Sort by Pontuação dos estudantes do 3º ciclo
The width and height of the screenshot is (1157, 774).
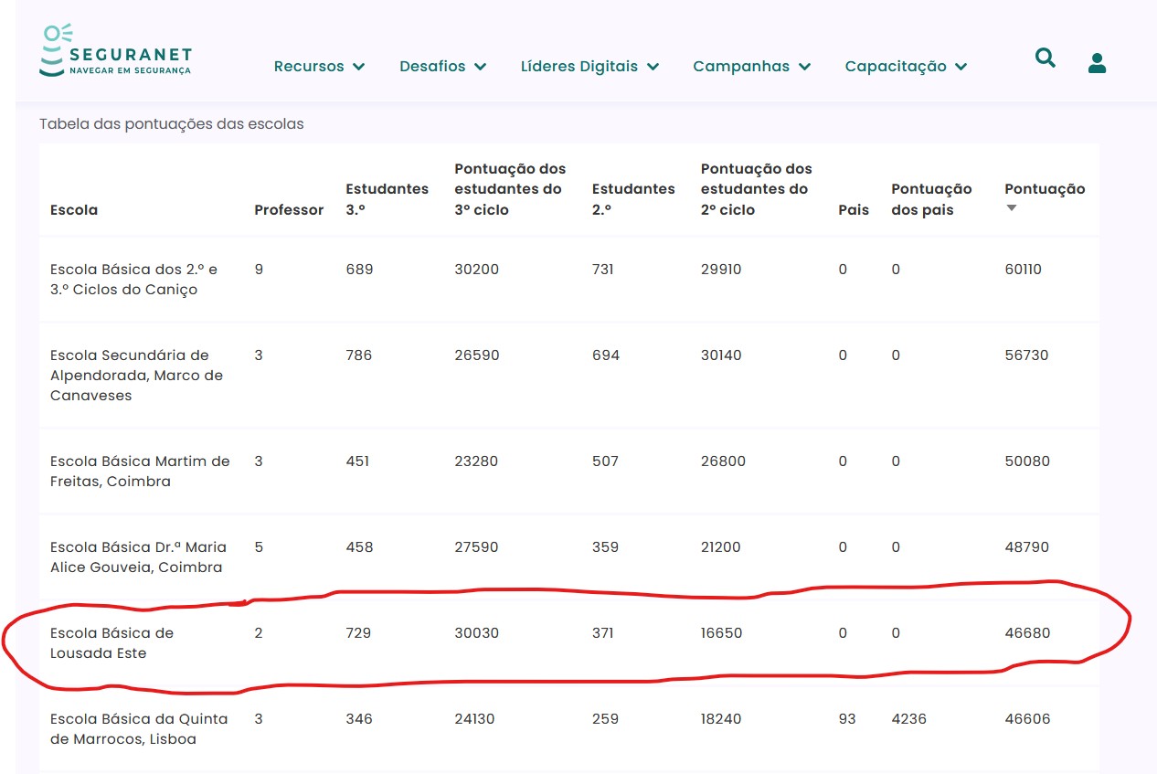click(x=510, y=189)
